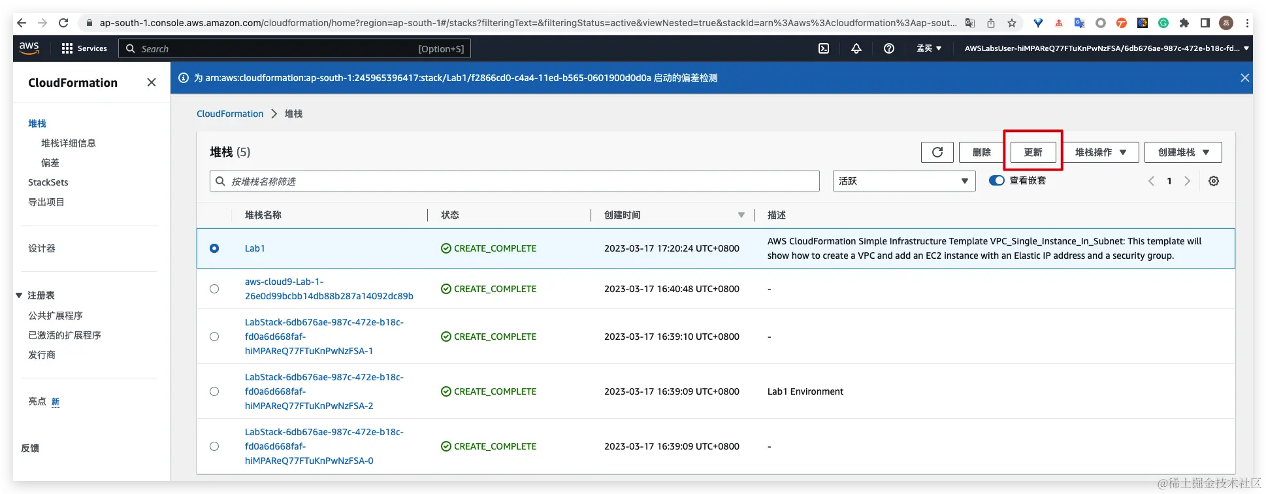This screenshot has width=1266, height=494.
Task: Click the browser forward arrow
Action: (42, 23)
